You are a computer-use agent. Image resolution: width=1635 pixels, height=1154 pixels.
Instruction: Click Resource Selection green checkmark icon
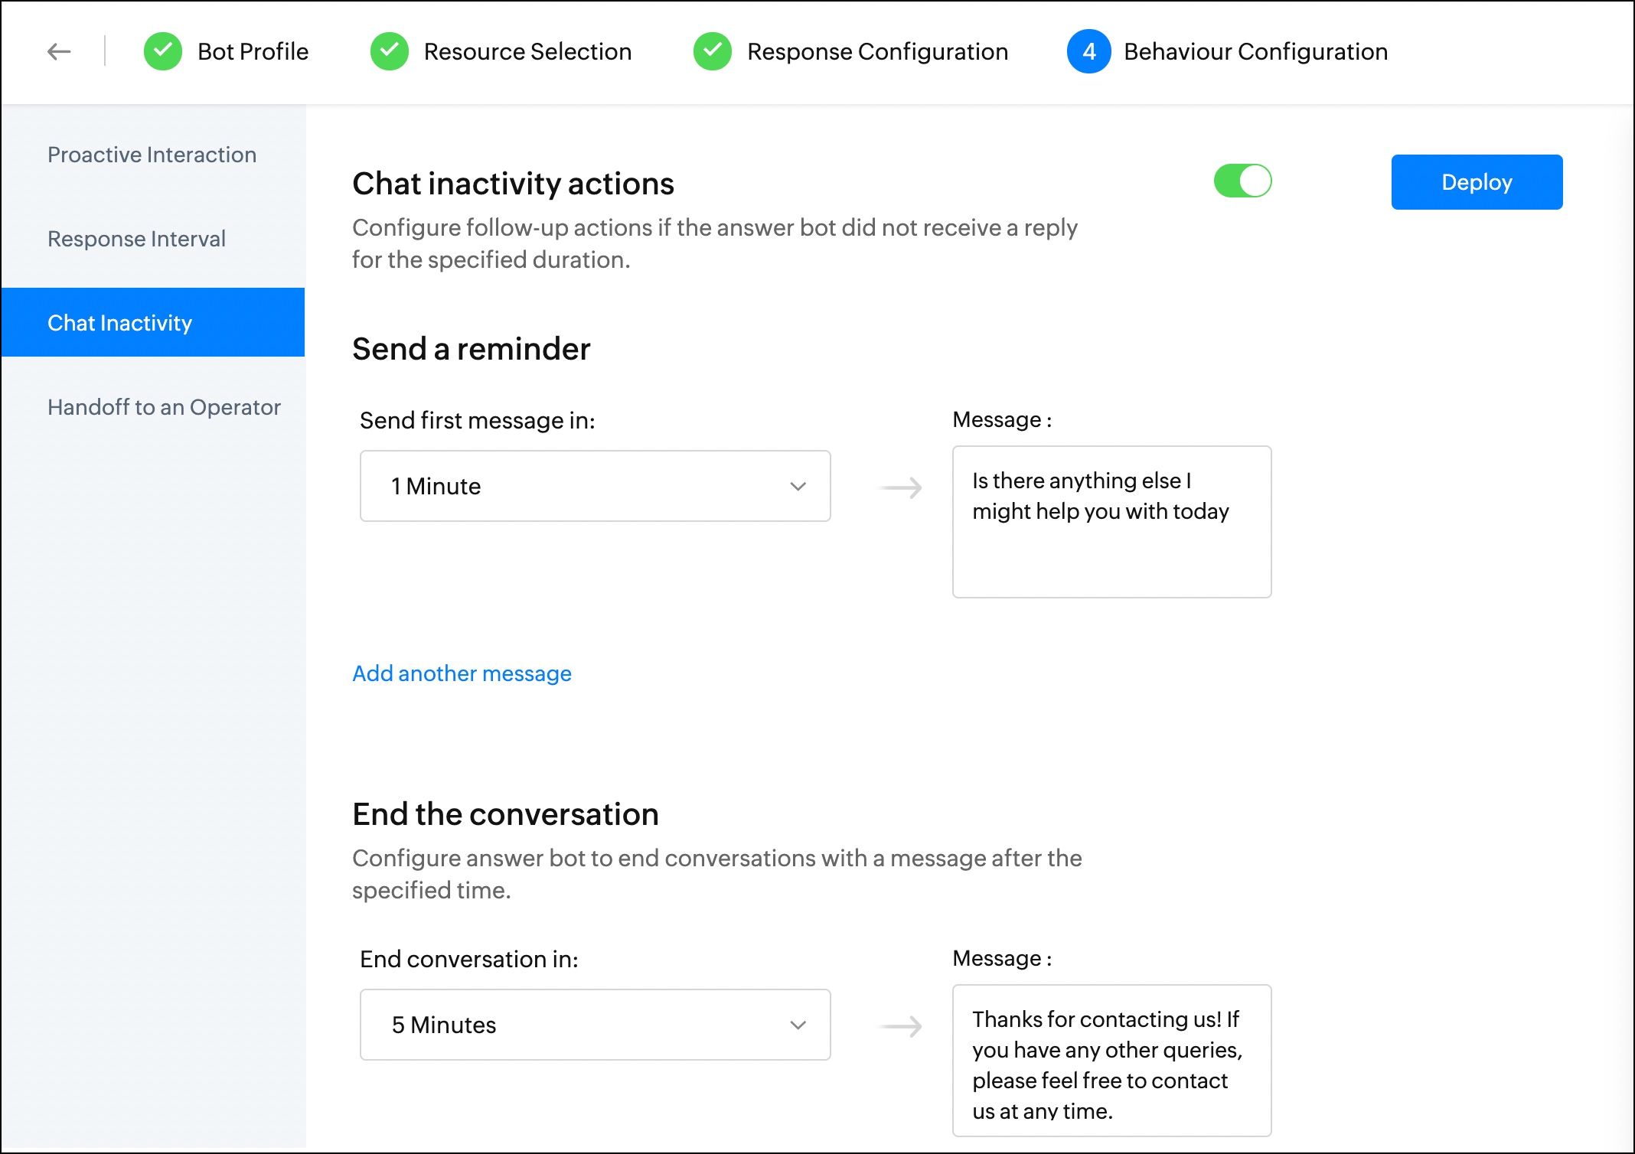coord(390,51)
